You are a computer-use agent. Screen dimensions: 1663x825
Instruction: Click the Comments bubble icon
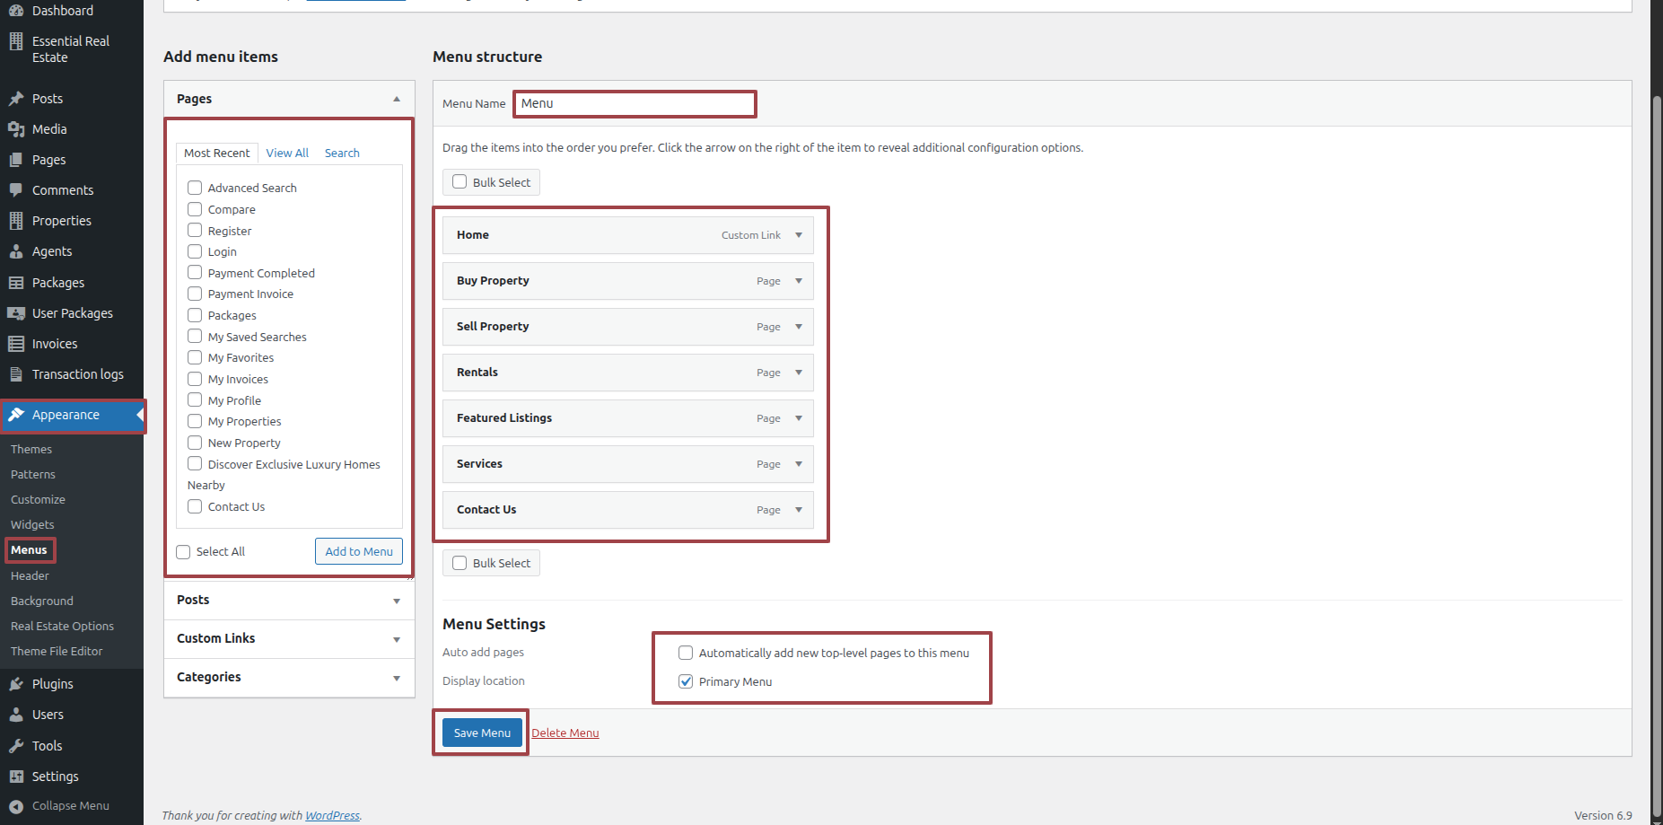pyautogui.click(x=16, y=190)
